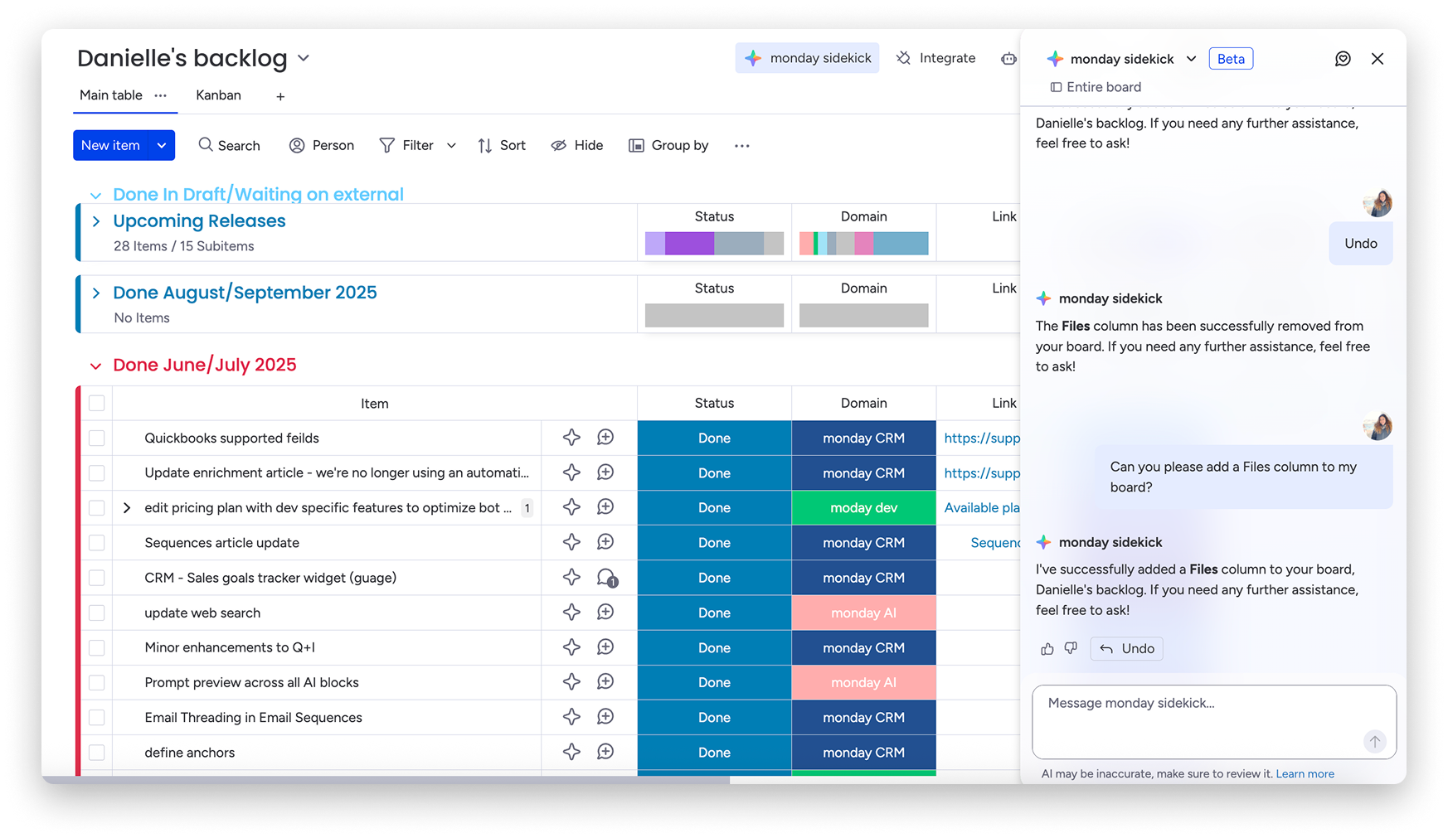The image size is (1448, 838).
Task: Open updates for update web search
Action: [605, 613]
